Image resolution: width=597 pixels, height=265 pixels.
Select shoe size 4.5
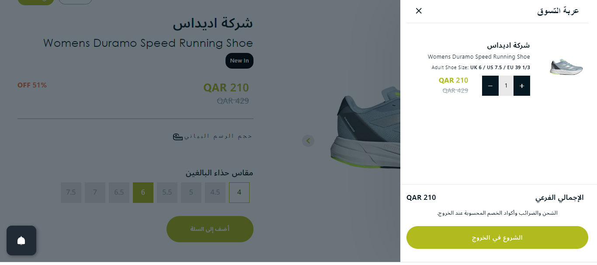pos(215,192)
